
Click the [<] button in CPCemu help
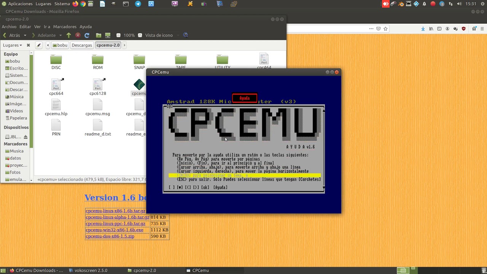[x=188, y=187]
